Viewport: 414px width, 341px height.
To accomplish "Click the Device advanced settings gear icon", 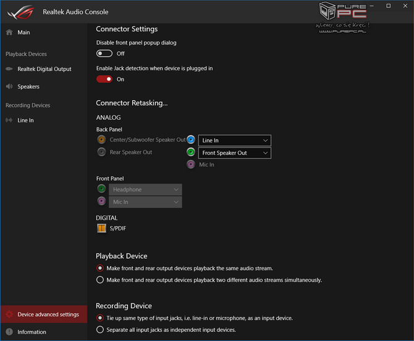I will coord(9,314).
